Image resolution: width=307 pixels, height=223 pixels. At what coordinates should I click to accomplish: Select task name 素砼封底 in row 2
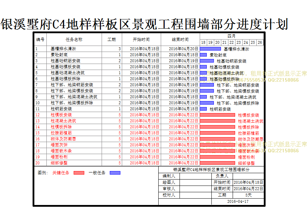tap(59, 55)
